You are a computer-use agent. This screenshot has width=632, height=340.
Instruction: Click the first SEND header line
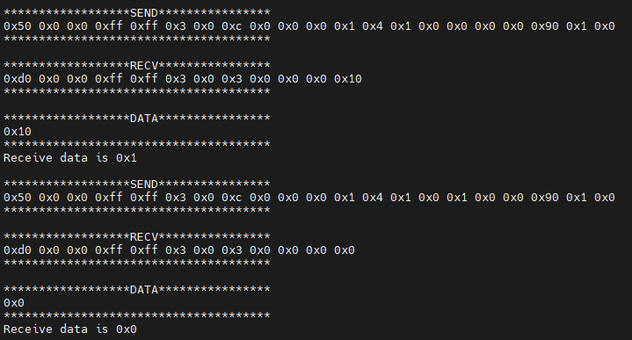click(x=136, y=13)
